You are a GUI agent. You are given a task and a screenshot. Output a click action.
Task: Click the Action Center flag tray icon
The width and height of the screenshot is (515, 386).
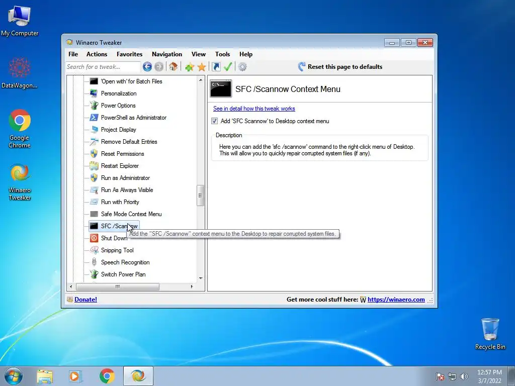click(440, 376)
